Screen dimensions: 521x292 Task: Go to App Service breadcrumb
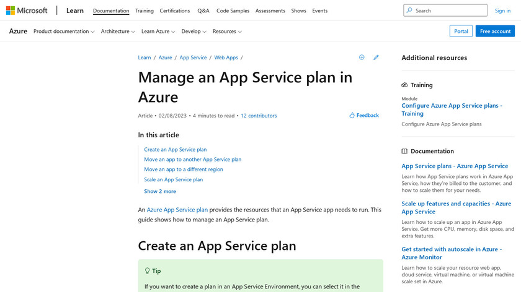(x=193, y=58)
